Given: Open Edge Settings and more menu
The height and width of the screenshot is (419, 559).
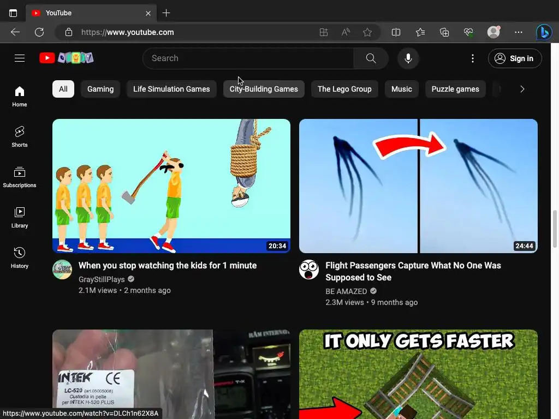Looking at the screenshot, I should coord(519,32).
